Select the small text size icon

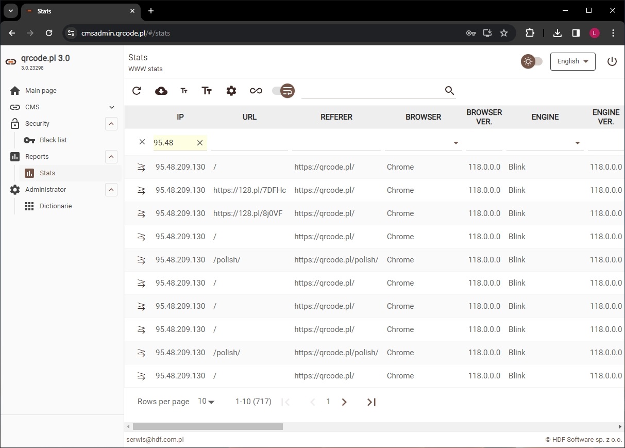(x=184, y=91)
